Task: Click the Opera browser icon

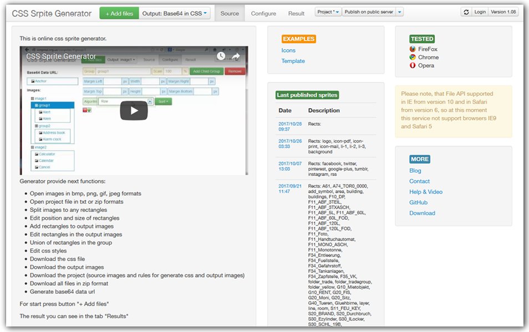Action: point(413,65)
